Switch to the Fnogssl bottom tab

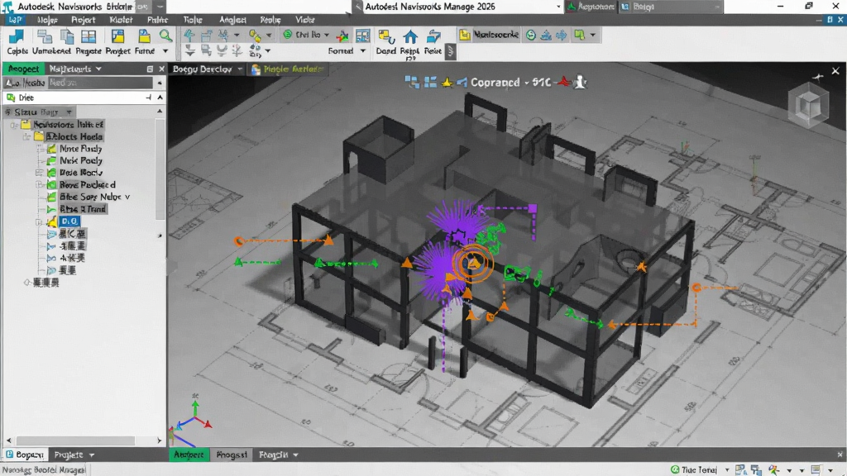(232, 455)
